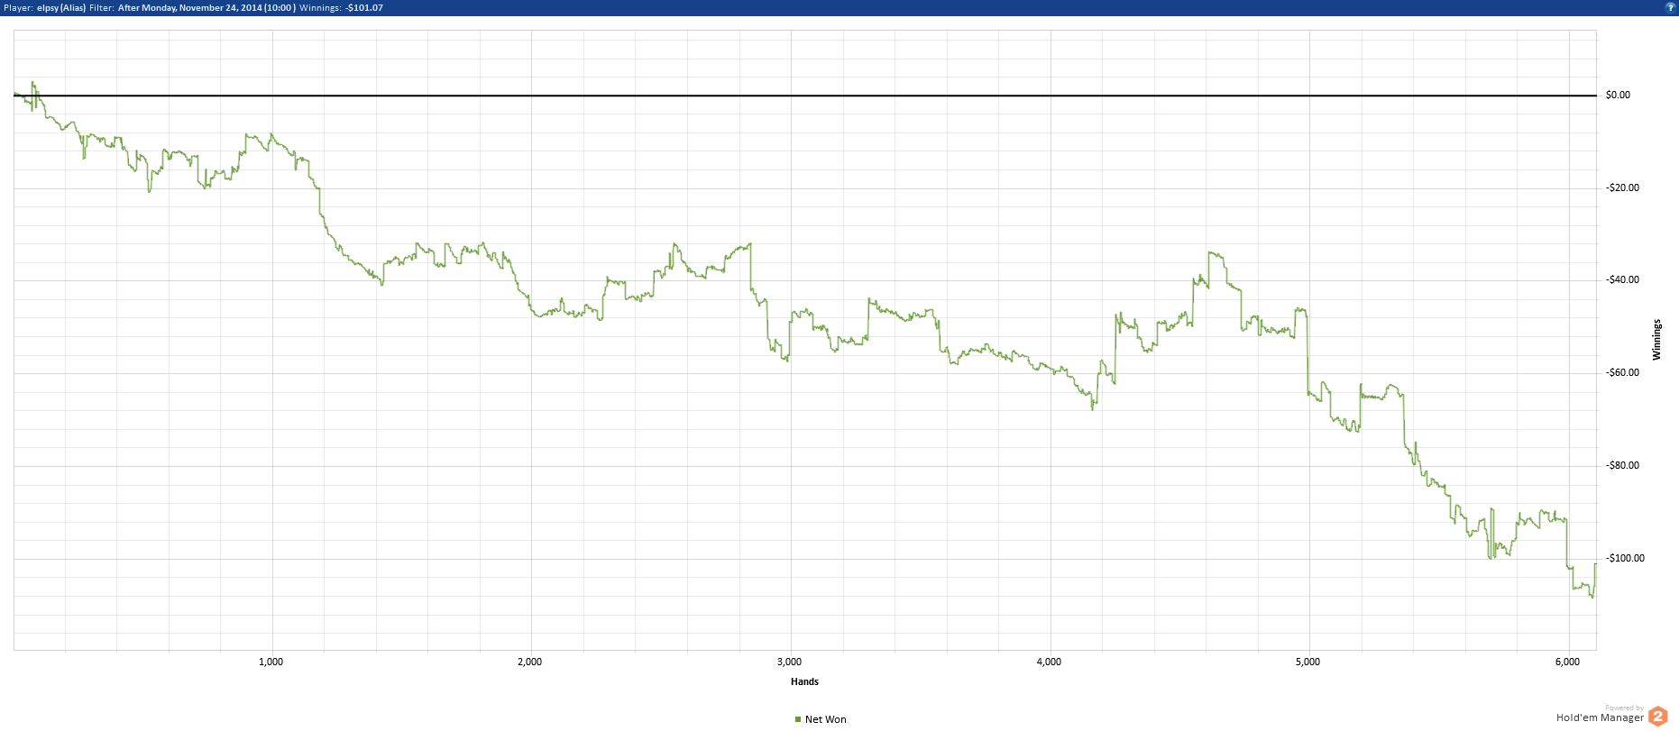Select the "-$40.00" axis label

(x=1622, y=279)
